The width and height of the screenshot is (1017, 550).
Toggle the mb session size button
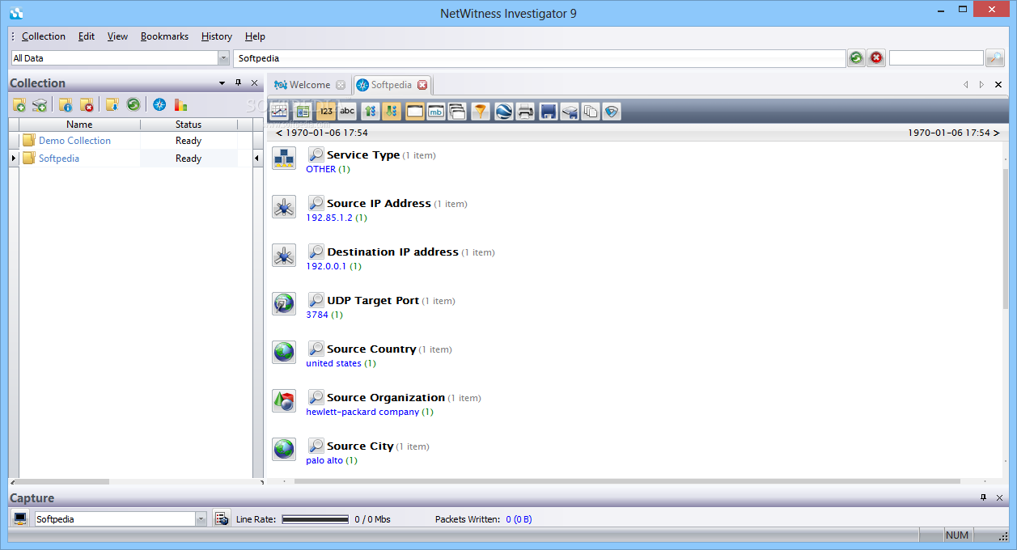[436, 112]
